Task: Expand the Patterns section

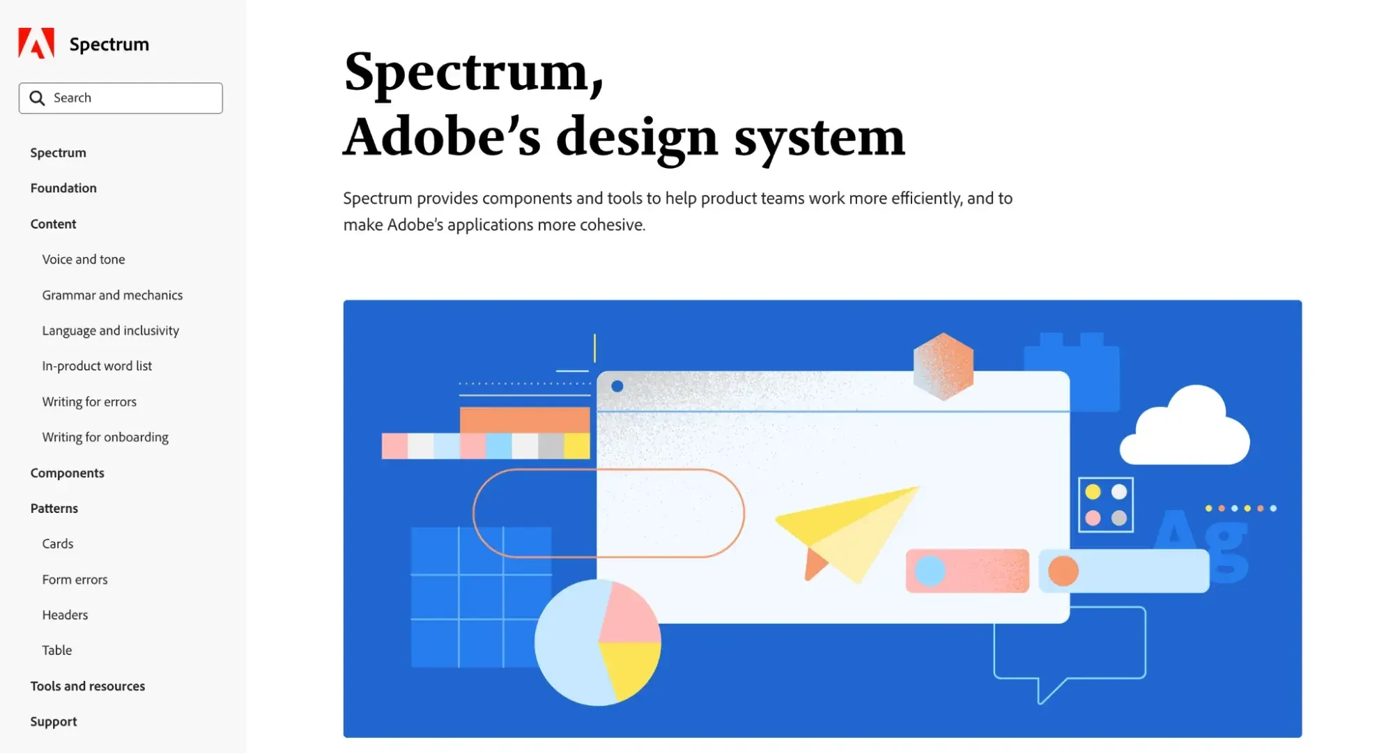Action: (54, 508)
